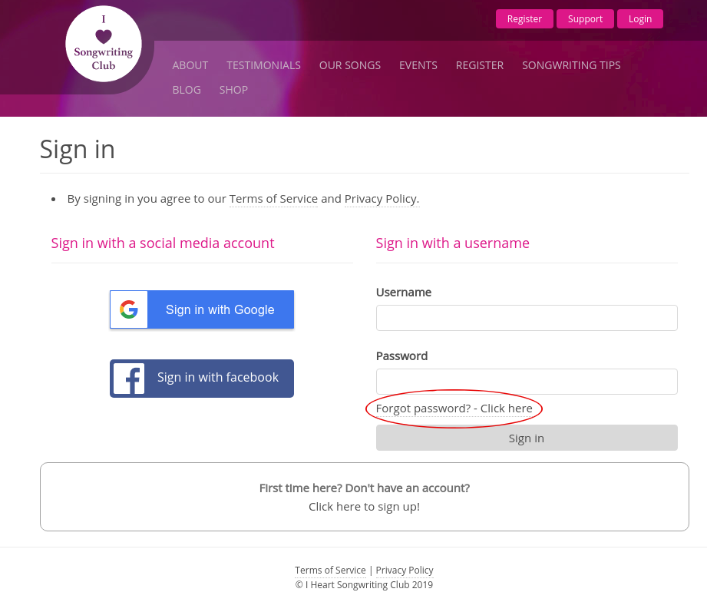Open the footer Privacy Policy link
The width and height of the screenshot is (707, 602).
coord(405,571)
